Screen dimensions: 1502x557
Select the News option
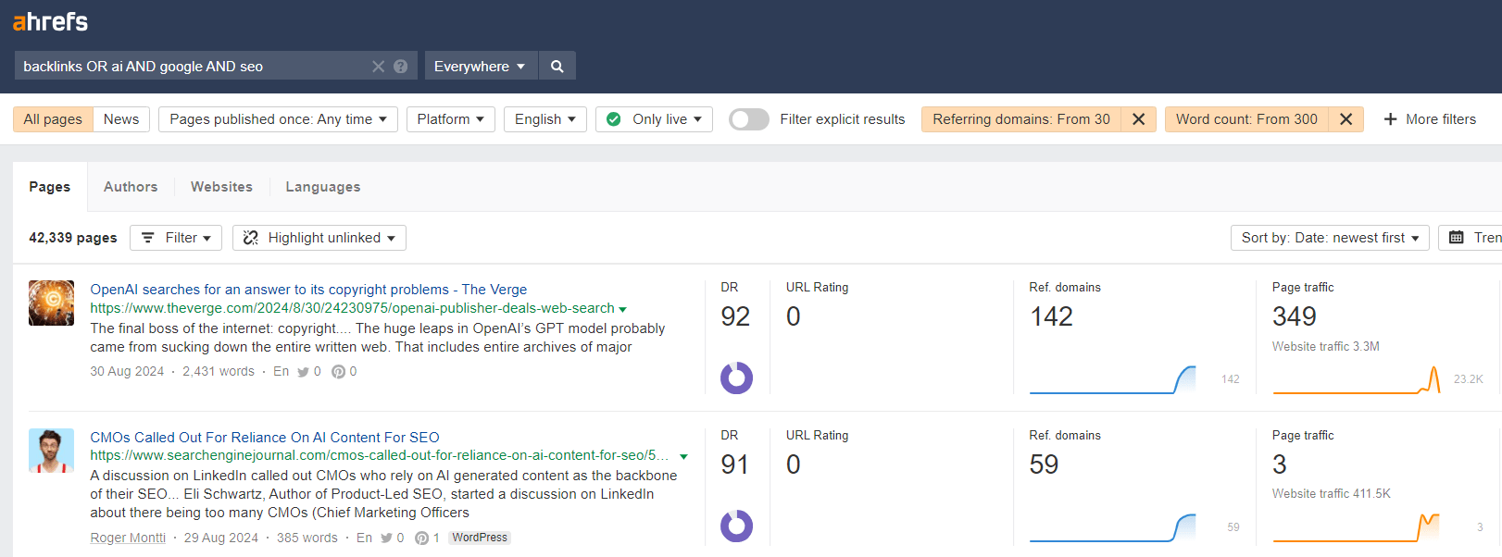[121, 119]
